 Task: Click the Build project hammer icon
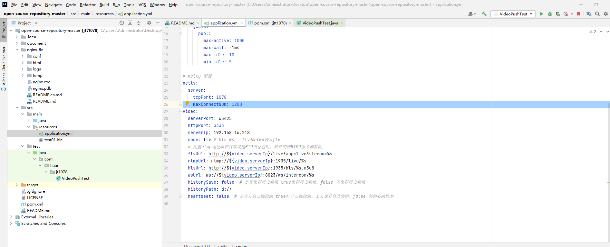coord(484,14)
